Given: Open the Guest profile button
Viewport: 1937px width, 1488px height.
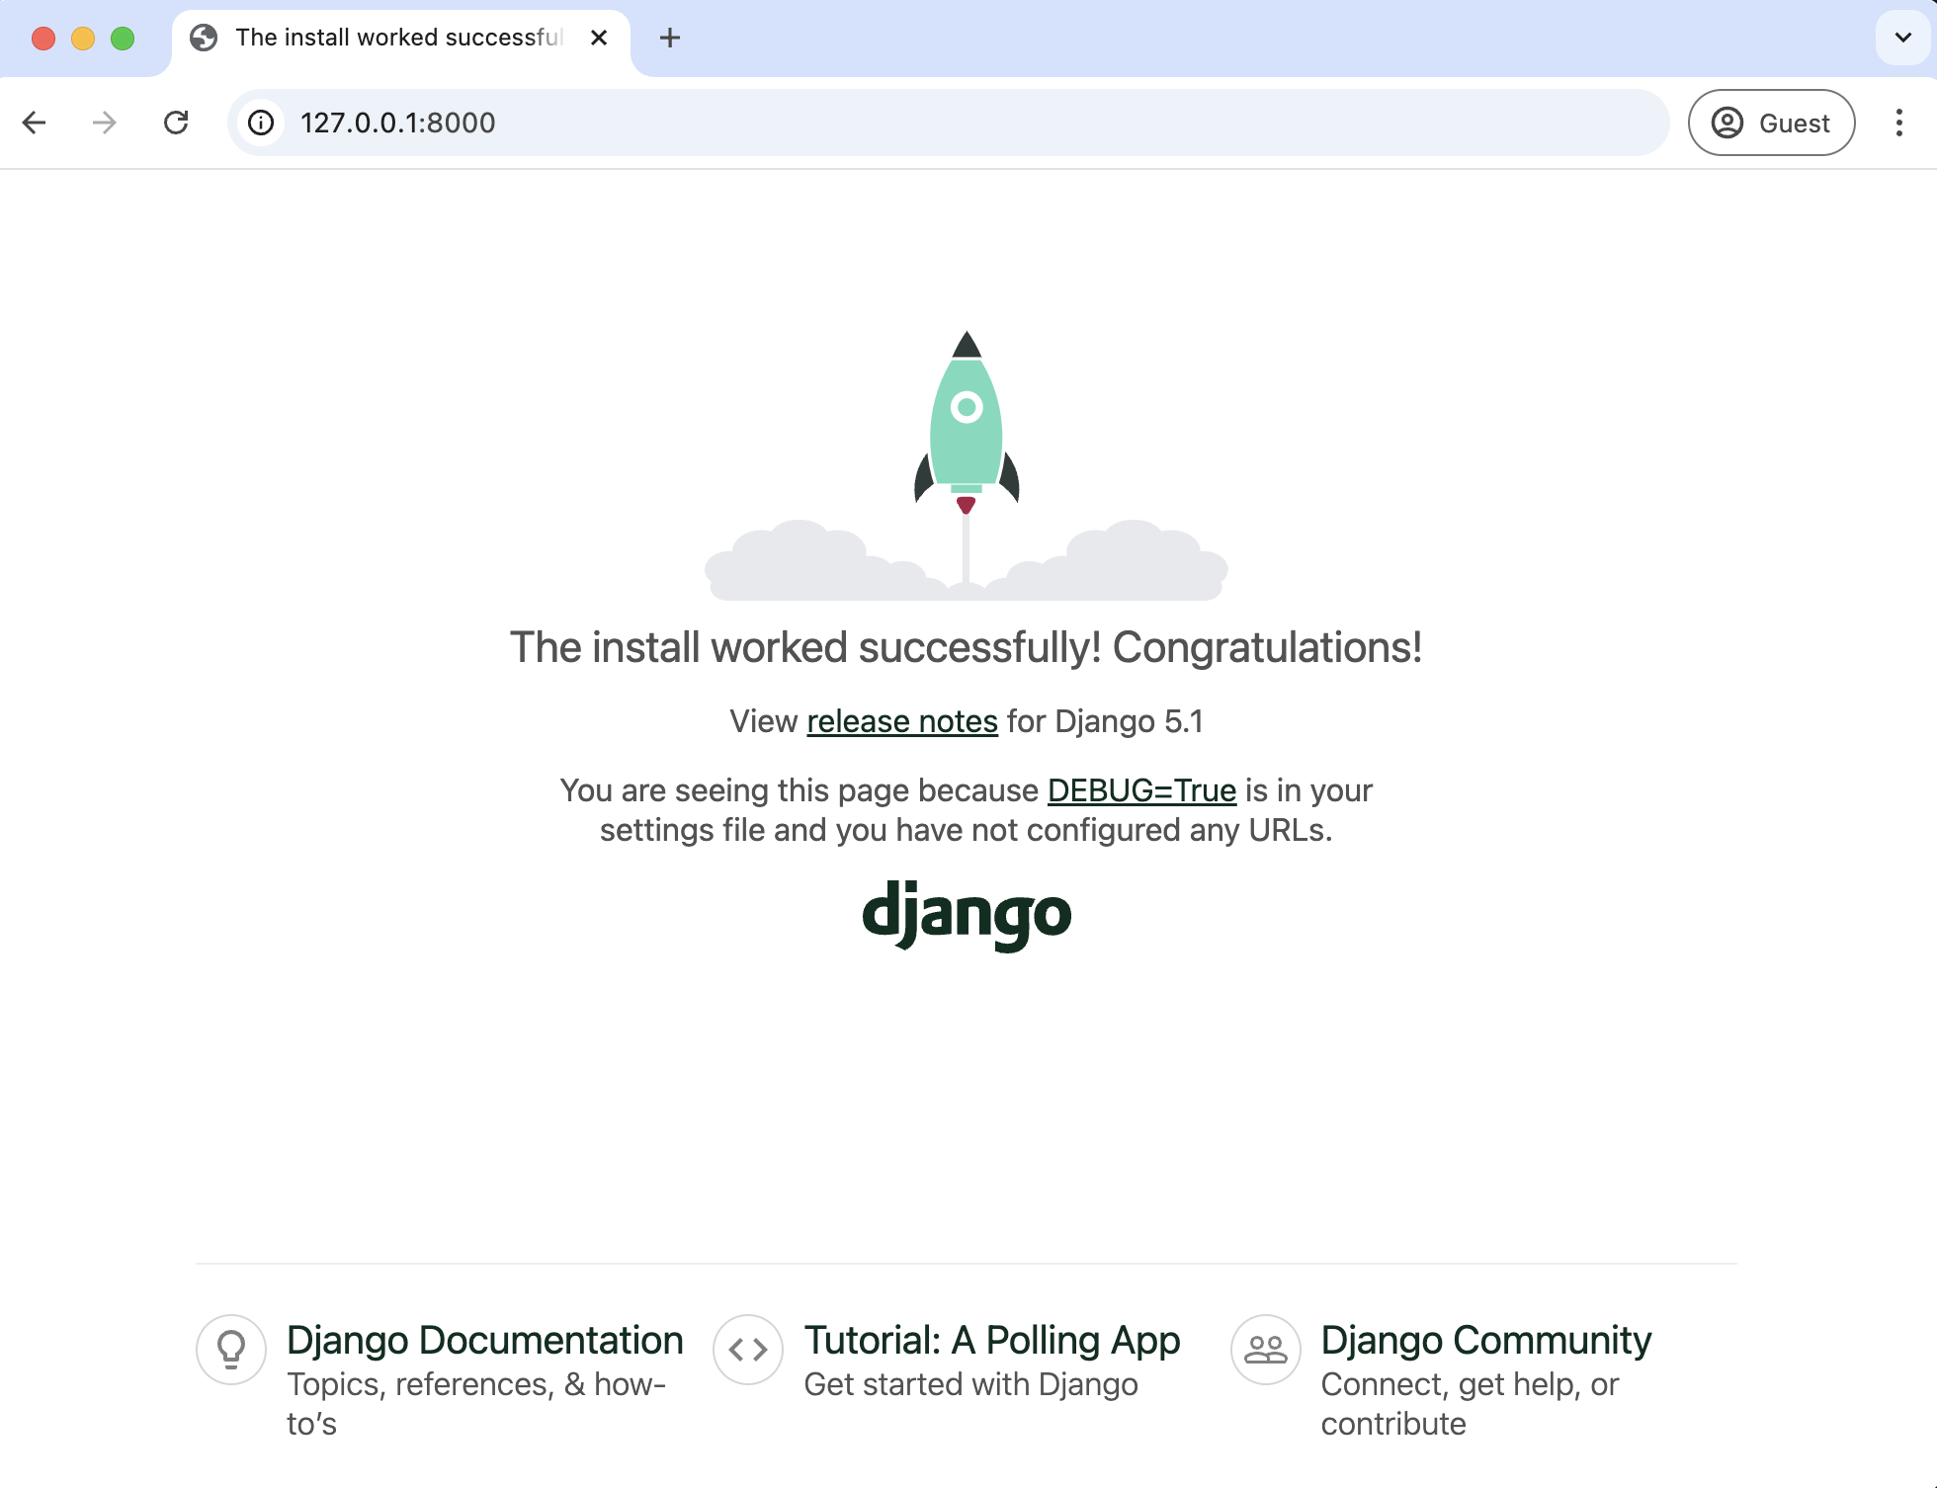Looking at the screenshot, I should [x=1771, y=123].
